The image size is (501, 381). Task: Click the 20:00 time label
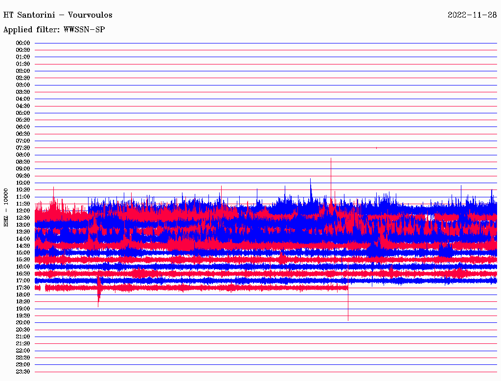click(23, 322)
